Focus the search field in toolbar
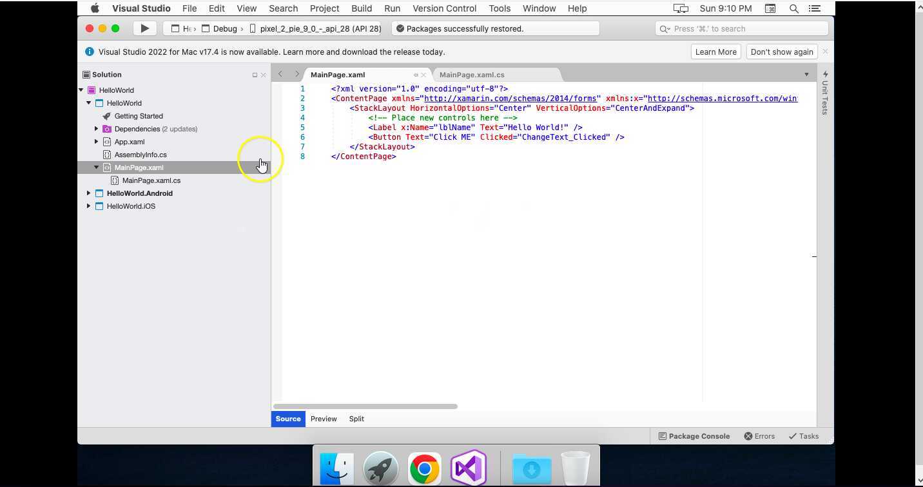 tap(742, 28)
